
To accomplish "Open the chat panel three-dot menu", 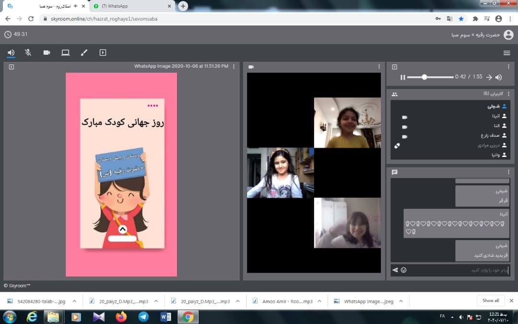I will (x=509, y=172).
